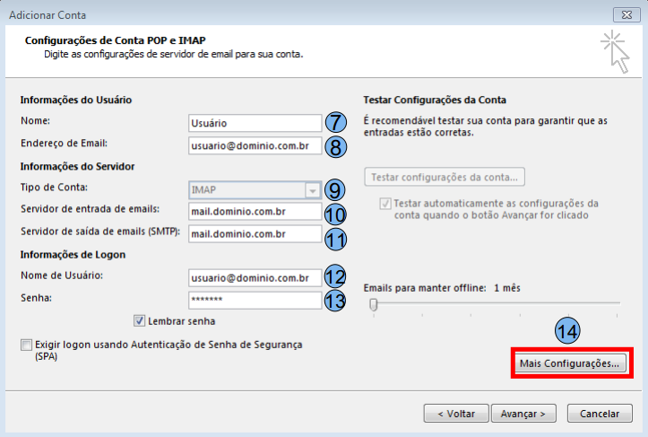Click the offline emails slider handle
This screenshot has height=437, width=648.
(374, 304)
